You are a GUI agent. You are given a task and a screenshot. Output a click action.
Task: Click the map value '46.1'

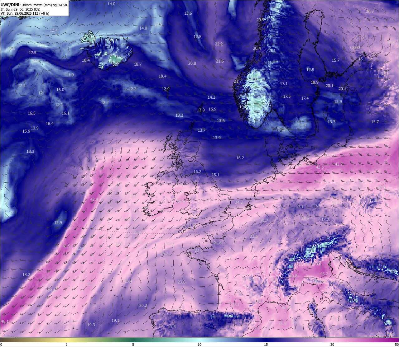(5, 321)
